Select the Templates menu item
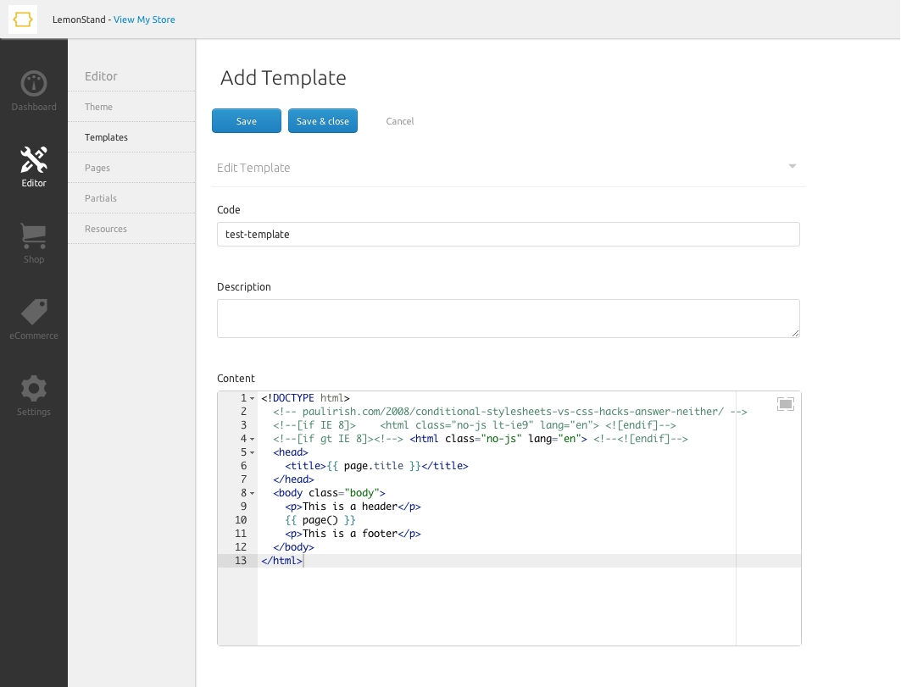901x687 pixels. tap(131, 137)
